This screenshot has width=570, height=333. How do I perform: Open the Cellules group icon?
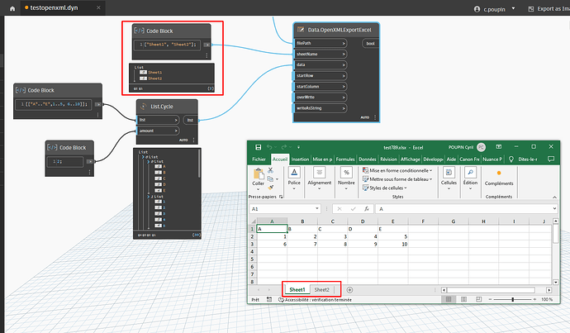pos(449,174)
